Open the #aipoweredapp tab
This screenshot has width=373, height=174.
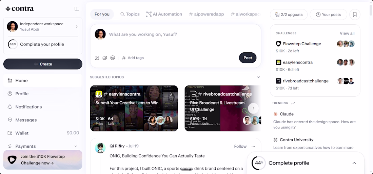point(206,14)
